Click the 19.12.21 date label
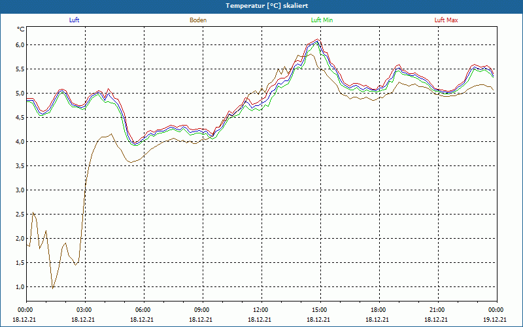The height and width of the screenshot is (327, 523). point(496,319)
